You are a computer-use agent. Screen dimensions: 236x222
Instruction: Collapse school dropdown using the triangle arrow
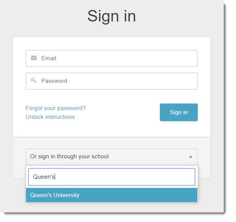coord(190,157)
